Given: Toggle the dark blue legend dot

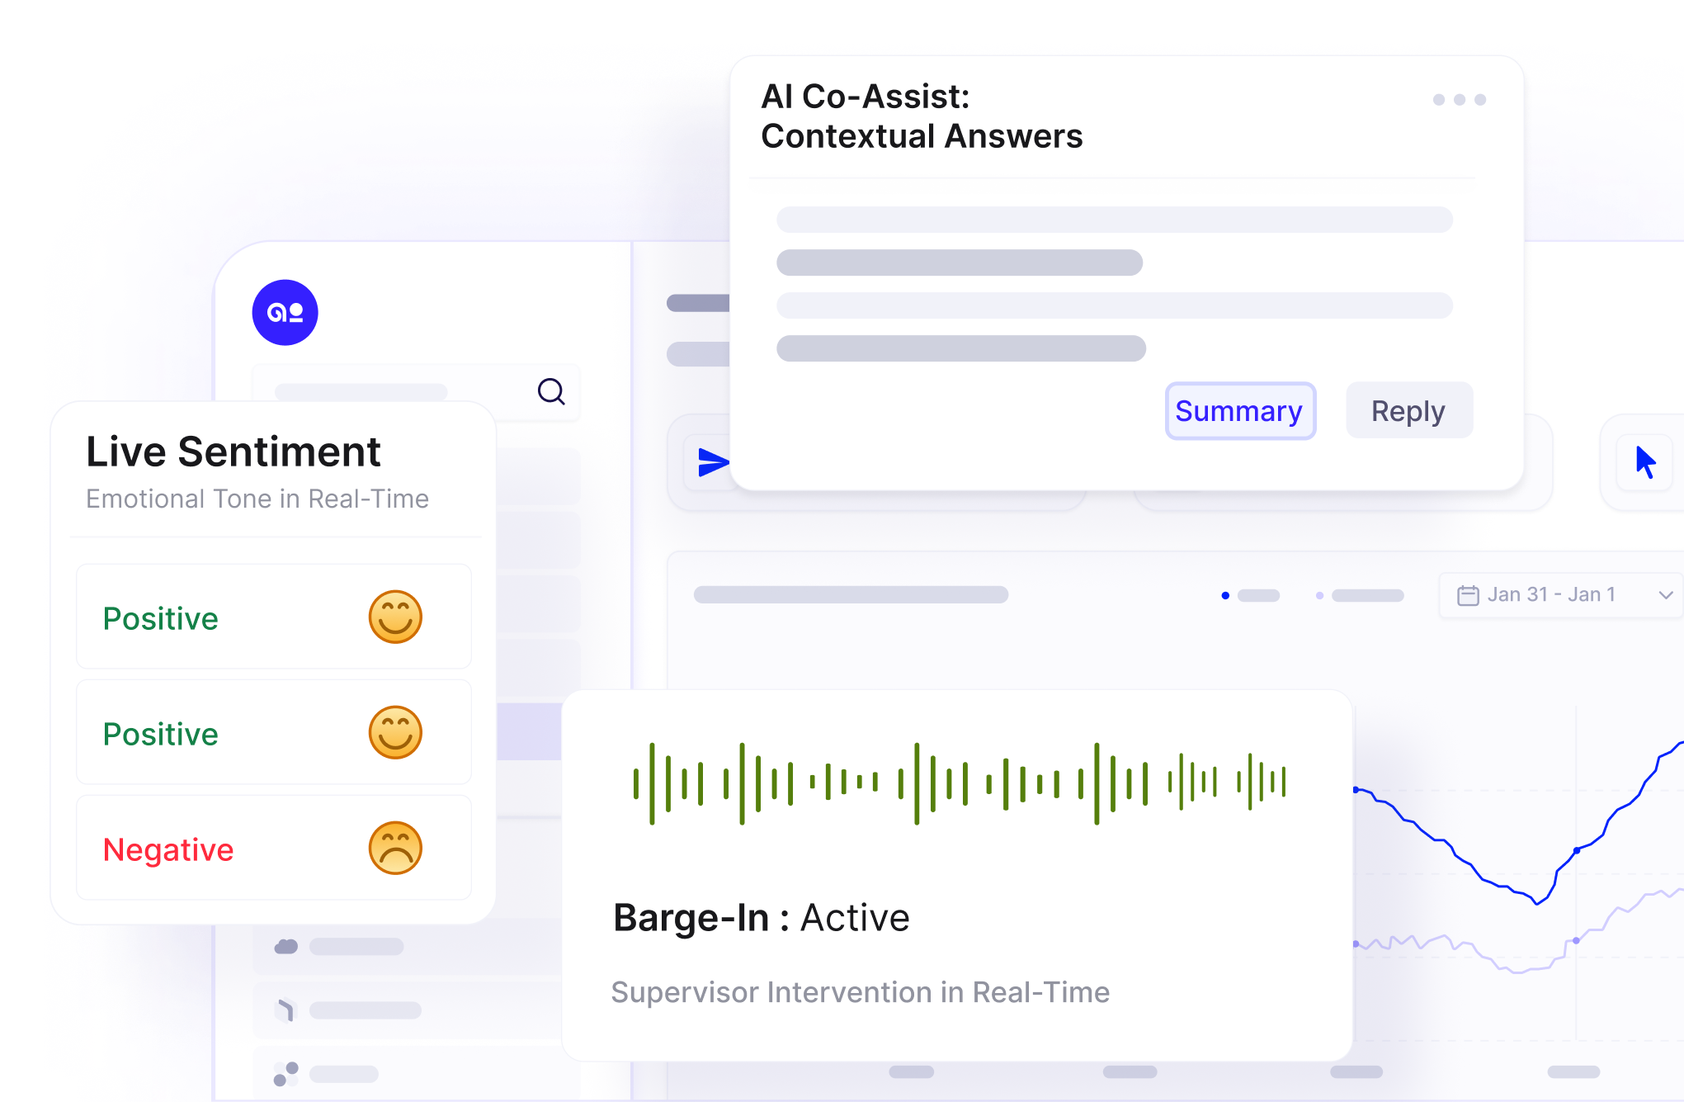Looking at the screenshot, I should pyautogui.click(x=1225, y=595).
